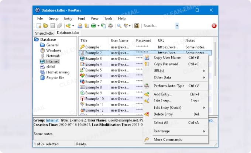Click the Copy URL to clipboard toolbar icon
The width and height of the screenshot is (251, 153).
click(103, 26)
